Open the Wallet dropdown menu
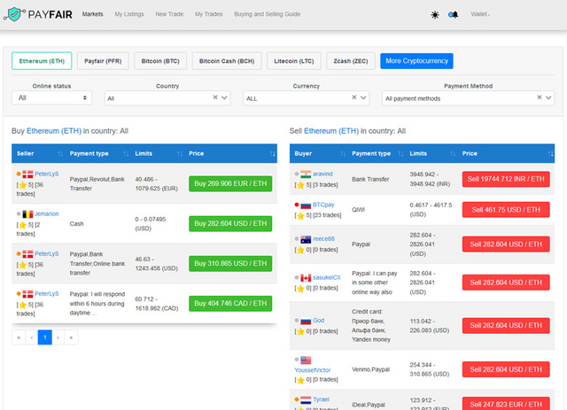The width and height of the screenshot is (567, 410). pos(480,14)
